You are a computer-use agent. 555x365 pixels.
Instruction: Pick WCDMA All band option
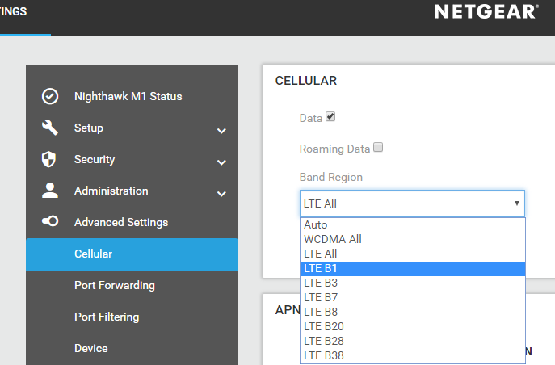(x=412, y=240)
